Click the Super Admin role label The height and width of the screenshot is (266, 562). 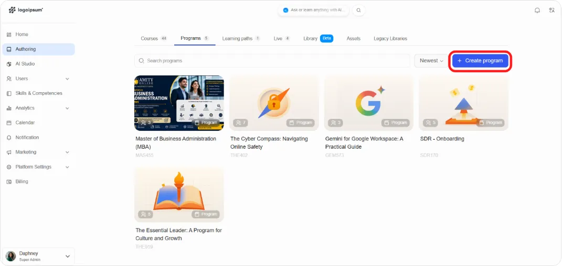[x=30, y=260]
